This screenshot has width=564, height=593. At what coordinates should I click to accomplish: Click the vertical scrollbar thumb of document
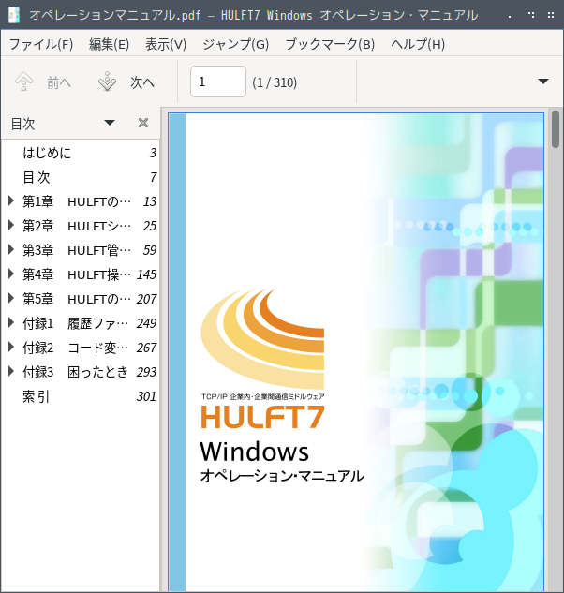tap(555, 129)
